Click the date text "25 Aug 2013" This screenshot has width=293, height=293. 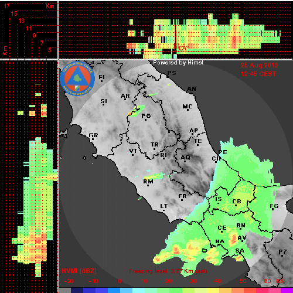point(259,65)
